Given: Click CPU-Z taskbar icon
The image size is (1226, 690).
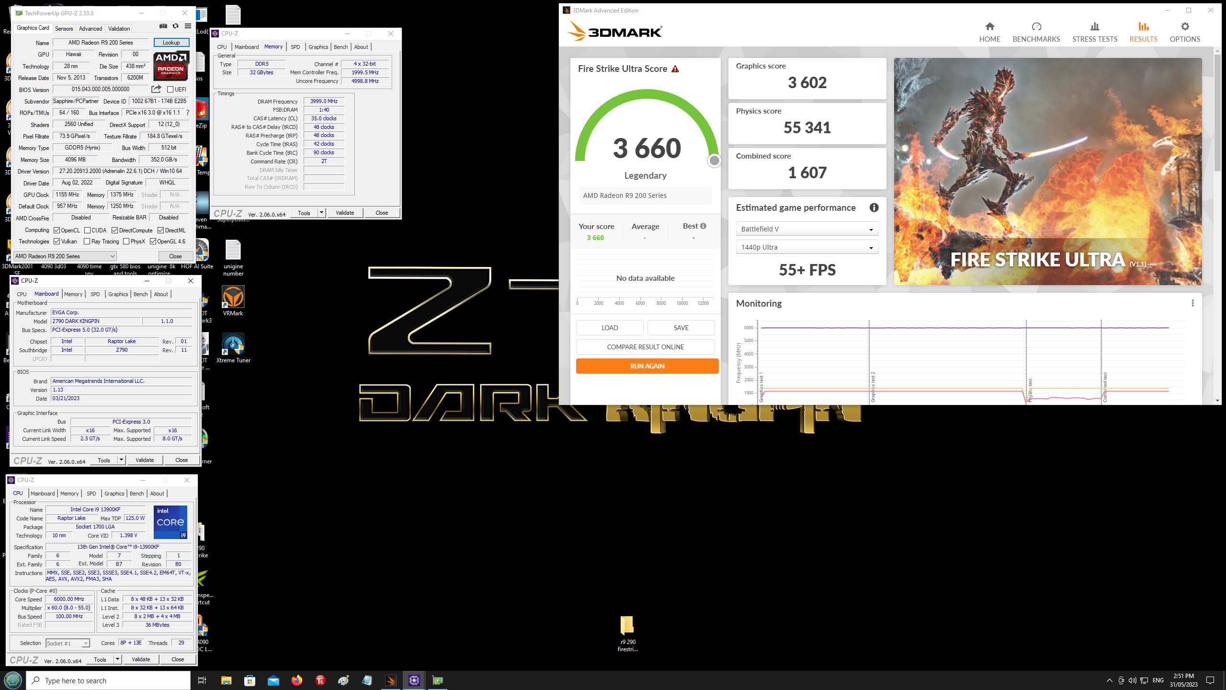Looking at the screenshot, I should 414,680.
